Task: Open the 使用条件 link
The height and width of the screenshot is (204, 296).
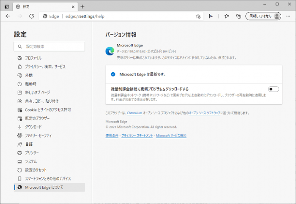Action: tap(112, 136)
